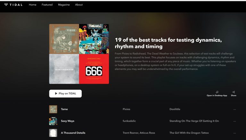Click the playlist description paragraph
Image resolution: width=246 pixels, height=140 pixels.
click(175, 62)
